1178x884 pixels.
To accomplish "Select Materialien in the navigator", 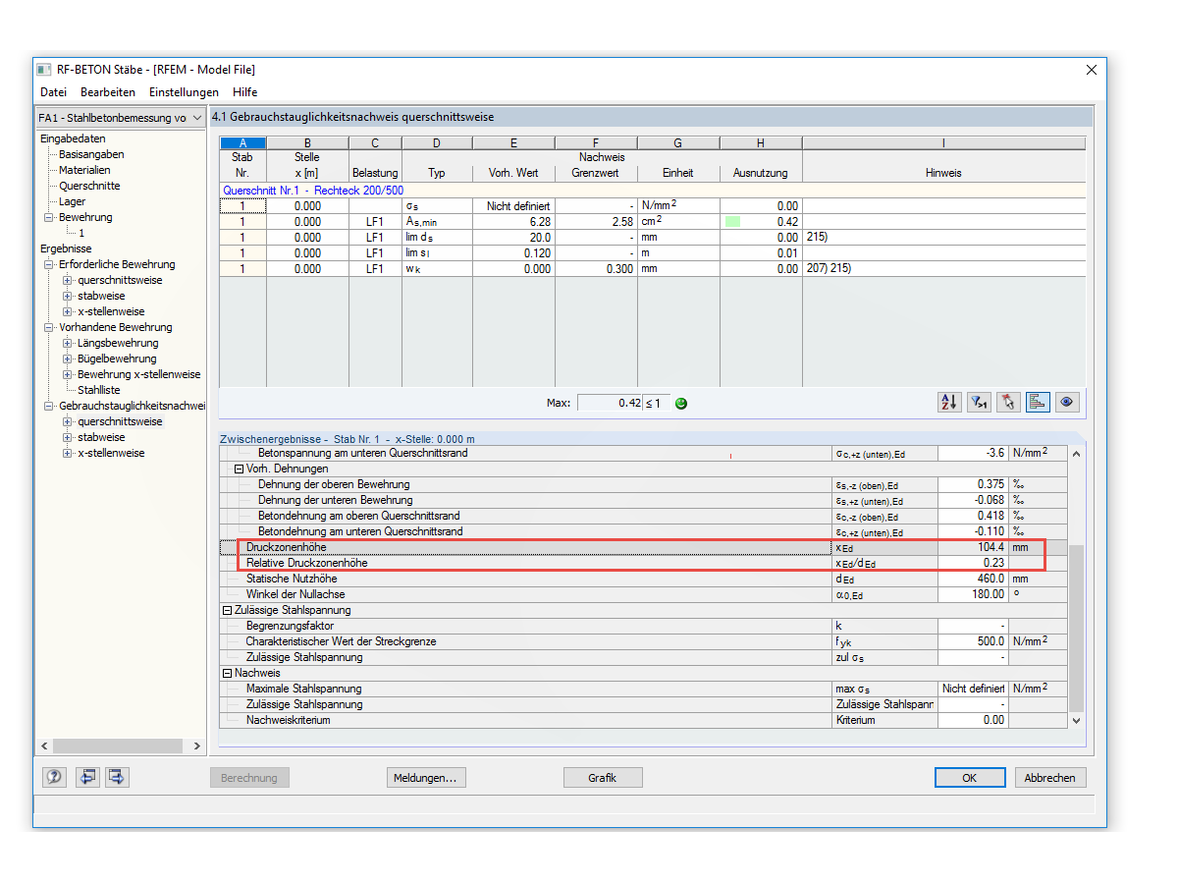I will pyautogui.click(x=84, y=170).
